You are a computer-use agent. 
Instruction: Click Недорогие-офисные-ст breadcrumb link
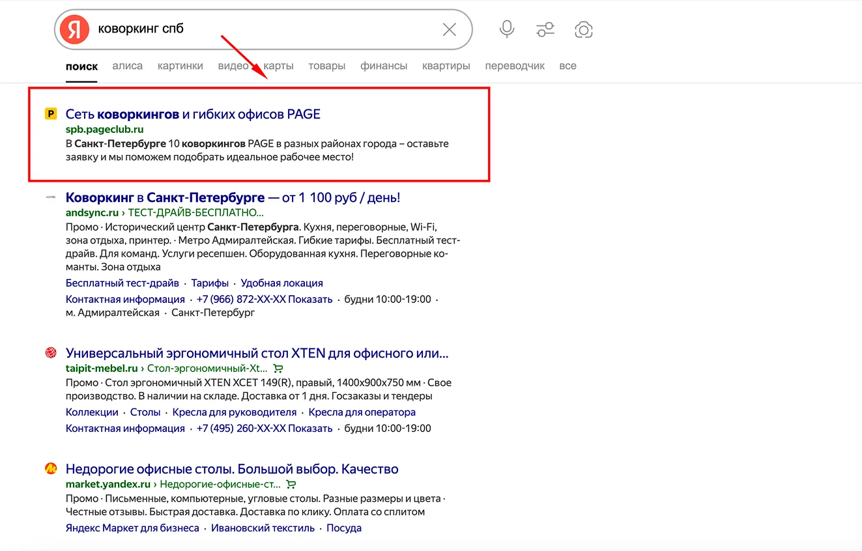[220, 485]
